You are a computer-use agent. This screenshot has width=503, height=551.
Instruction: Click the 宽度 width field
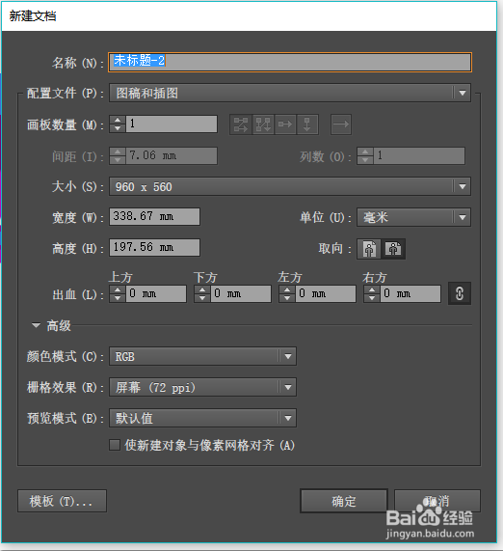tap(154, 216)
